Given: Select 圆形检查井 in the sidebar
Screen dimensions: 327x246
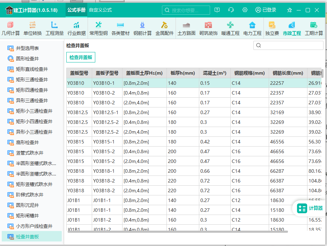Looking at the screenshot, I should [x=31, y=59].
